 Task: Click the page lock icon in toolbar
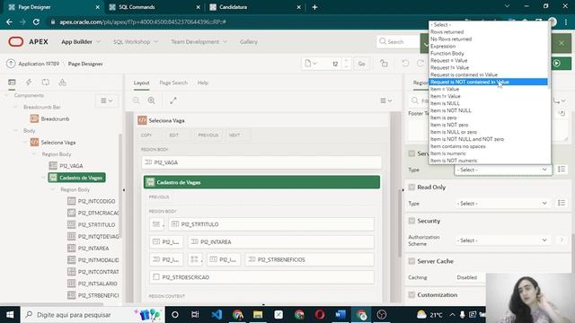click(384, 64)
